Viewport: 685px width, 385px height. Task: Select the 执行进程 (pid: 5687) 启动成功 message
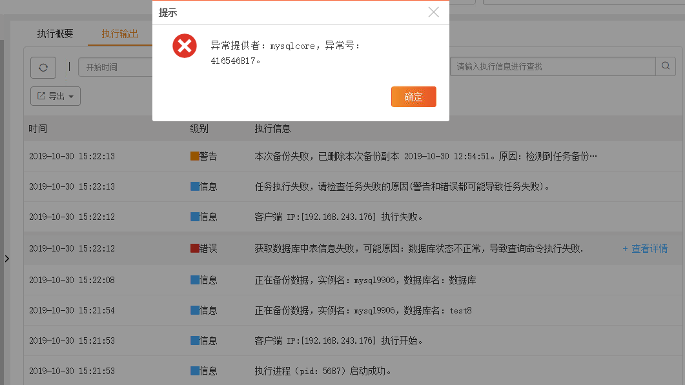point(323,371)
